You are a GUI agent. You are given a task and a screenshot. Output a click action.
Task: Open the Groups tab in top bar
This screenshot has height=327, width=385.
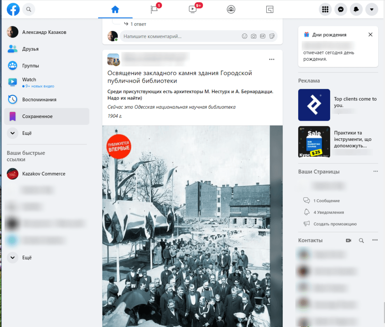[x=231, y=9]
